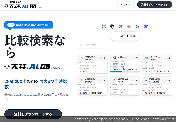Viewport: 176px width, 122px height.
Task: Click the window dots on the Perplexity card
Action: tap(102, 58)
